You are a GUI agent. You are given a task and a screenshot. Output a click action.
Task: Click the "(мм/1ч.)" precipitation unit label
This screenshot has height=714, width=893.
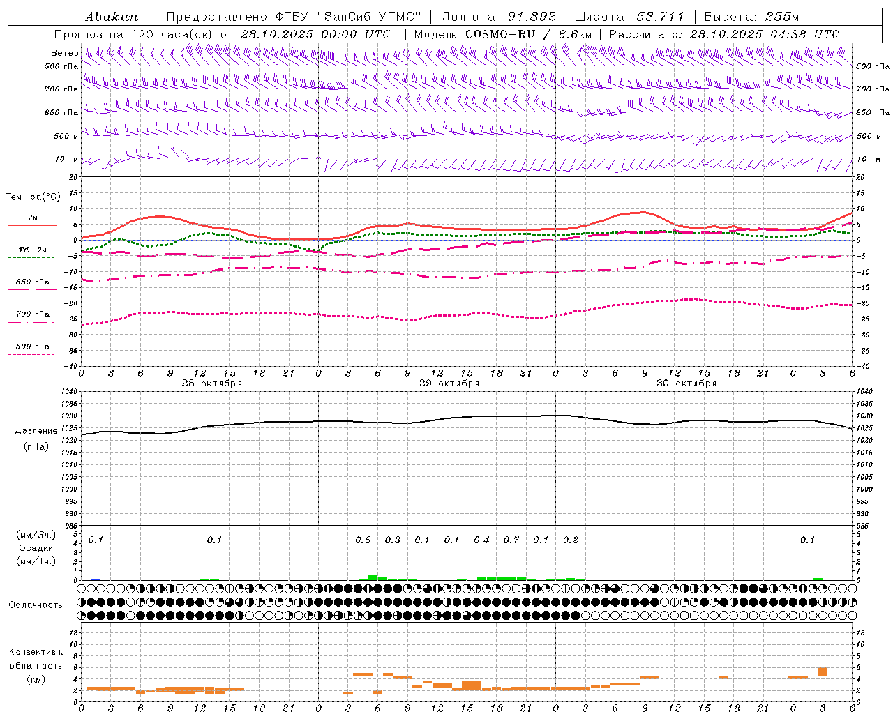(x=36, y=561)
